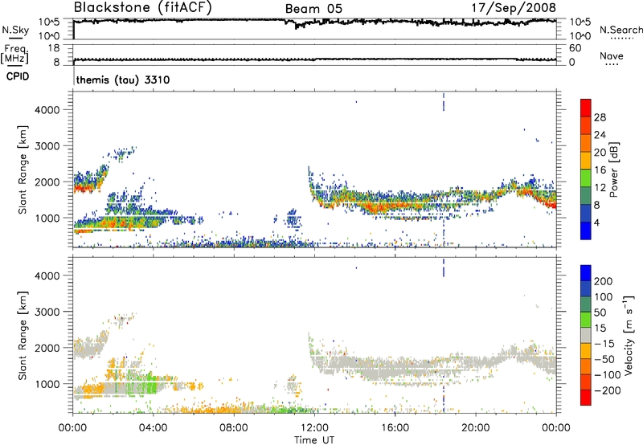Image resolution: width=643 pixels, height=445 pixels.
Task: Click the 'Velocity [m s⁻¹]' colorbar label
Action: (629, 335)
